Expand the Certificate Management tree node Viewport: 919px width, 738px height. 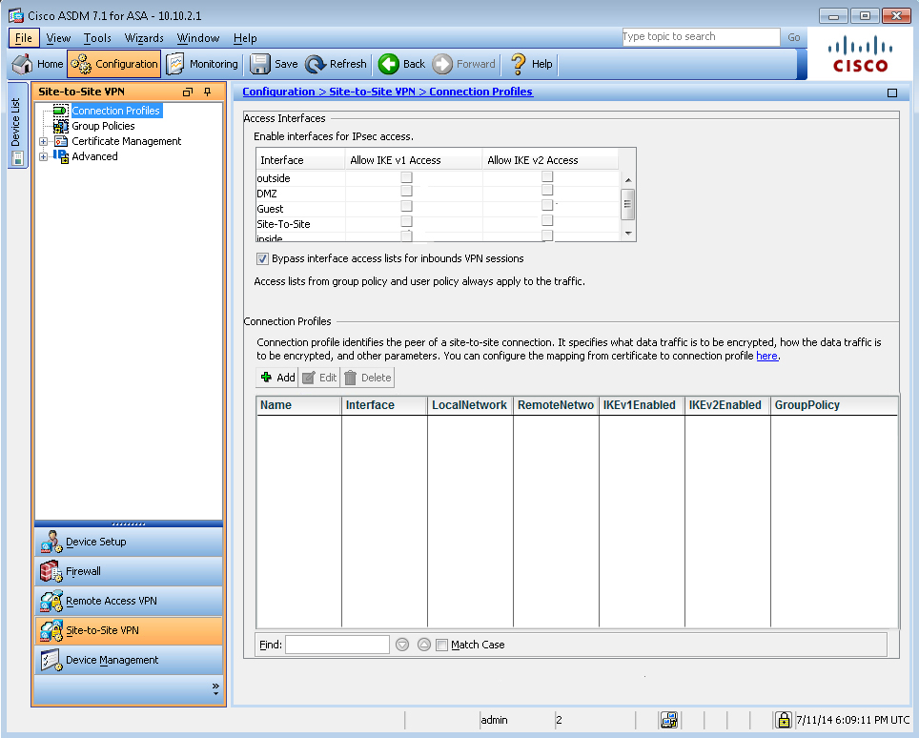coord(43,141)
